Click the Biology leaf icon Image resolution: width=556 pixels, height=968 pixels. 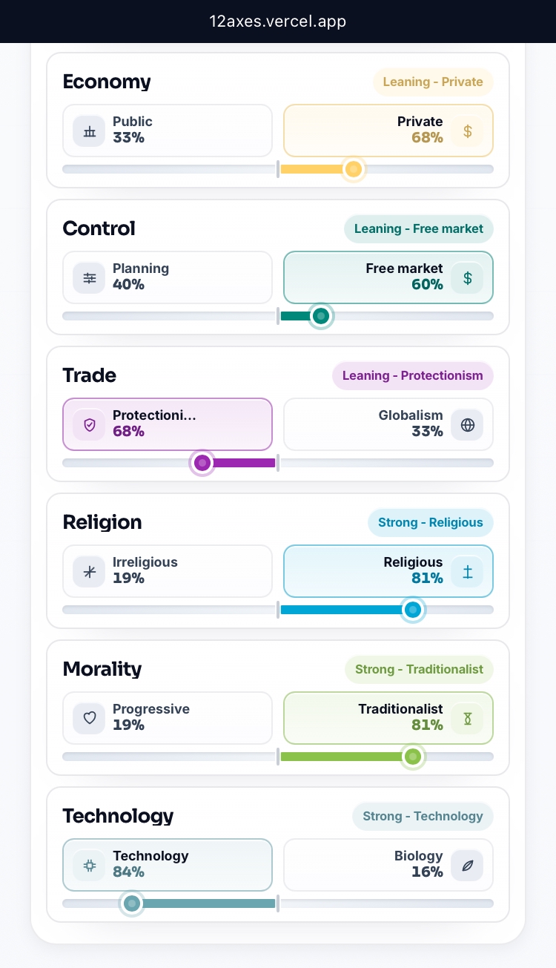pyautogui.click(x=467, y=866)
